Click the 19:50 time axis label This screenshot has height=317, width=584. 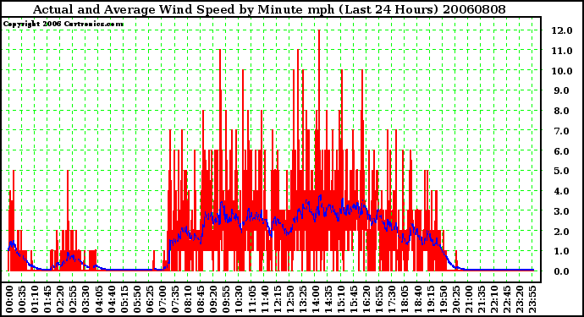click(x=443, y=299)
